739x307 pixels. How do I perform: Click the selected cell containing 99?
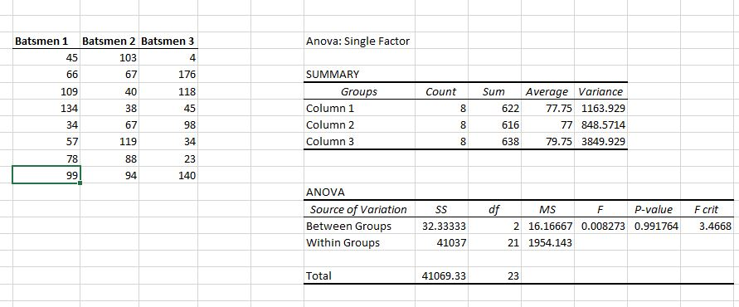(46, 175)
